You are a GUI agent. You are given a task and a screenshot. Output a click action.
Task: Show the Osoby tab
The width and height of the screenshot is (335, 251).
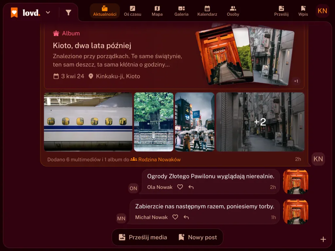[x=233, y=11]
